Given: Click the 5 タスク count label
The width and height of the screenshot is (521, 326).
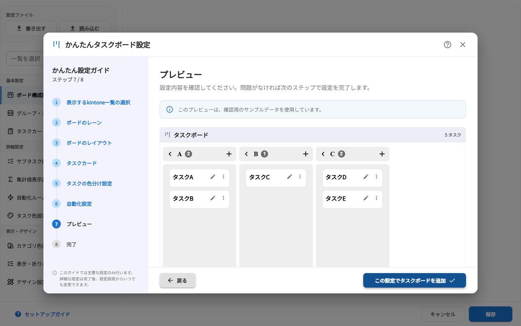Looking at the screenshot, I should 453,135.
